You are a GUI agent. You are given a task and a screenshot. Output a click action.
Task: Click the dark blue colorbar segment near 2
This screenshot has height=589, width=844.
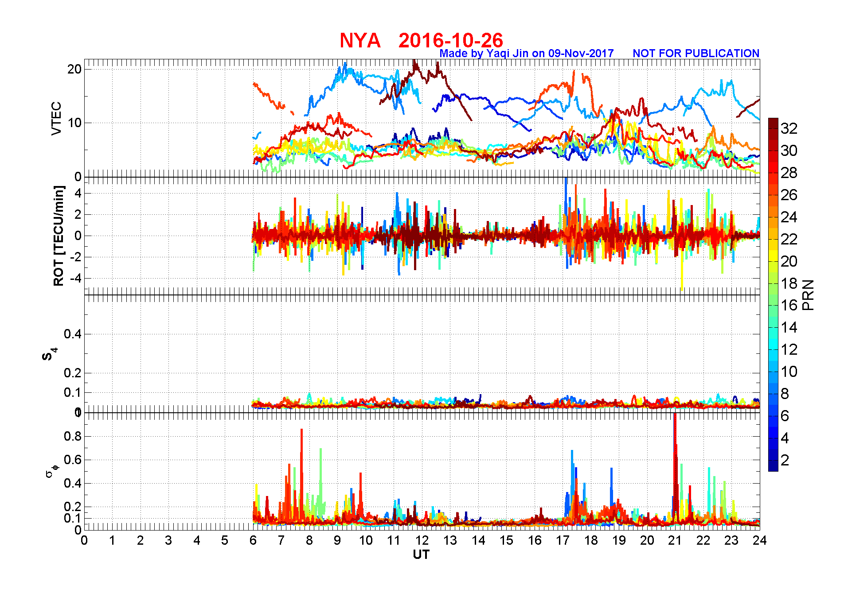coord(773,465)
